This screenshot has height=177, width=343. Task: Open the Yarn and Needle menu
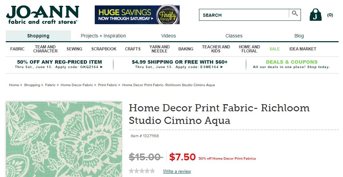[160, 49]
